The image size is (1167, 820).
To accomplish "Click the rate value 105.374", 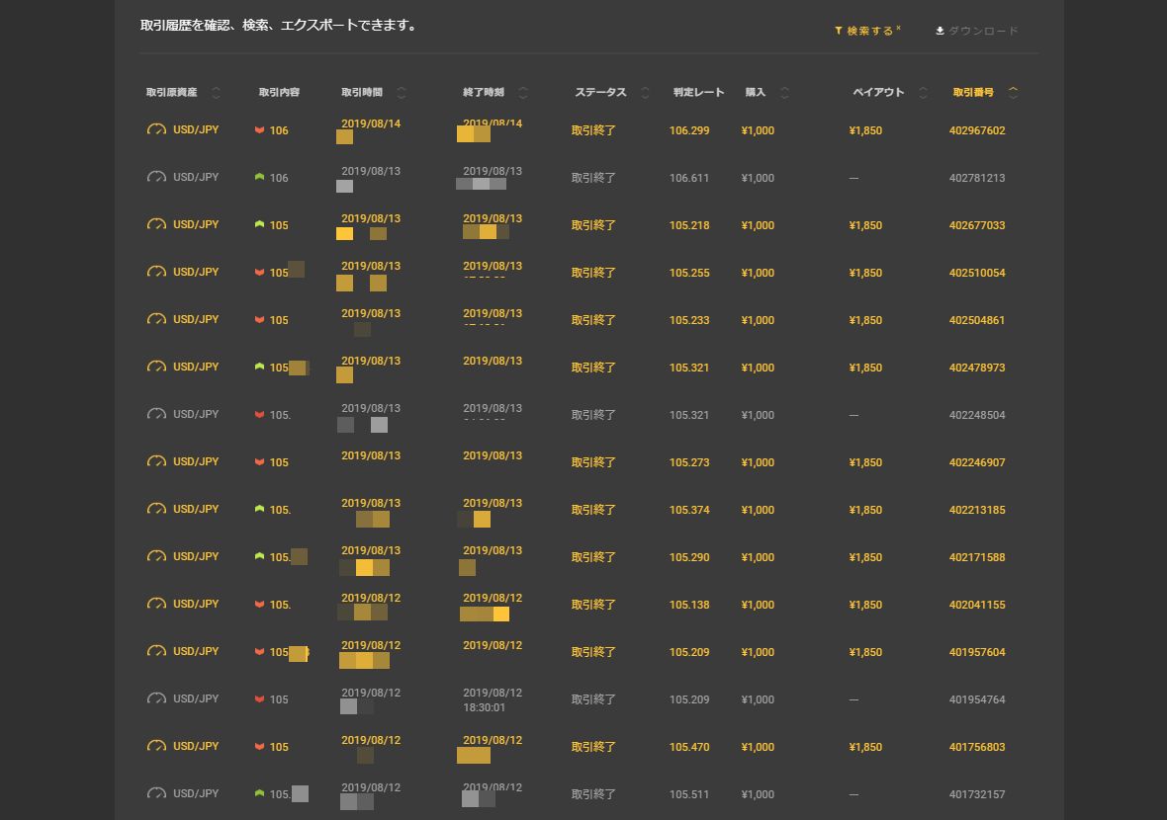I will (689, 510).
